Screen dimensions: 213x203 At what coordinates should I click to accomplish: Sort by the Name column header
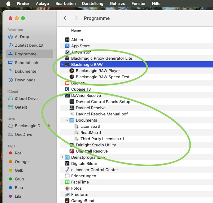tap(76, 30)
